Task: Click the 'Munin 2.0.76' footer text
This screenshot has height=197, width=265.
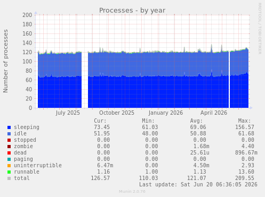Action: (132, 192)
